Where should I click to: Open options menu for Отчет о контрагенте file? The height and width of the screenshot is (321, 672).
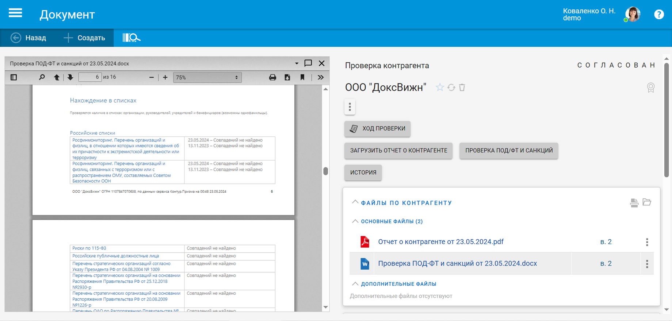coord(647,242)
